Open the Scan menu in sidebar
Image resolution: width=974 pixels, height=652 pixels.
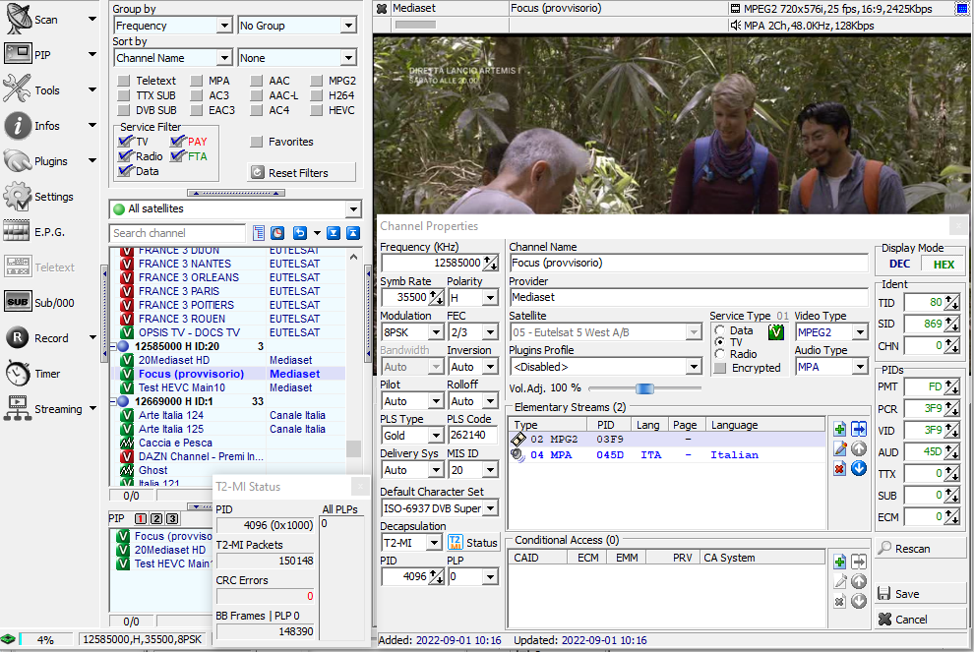50,20
